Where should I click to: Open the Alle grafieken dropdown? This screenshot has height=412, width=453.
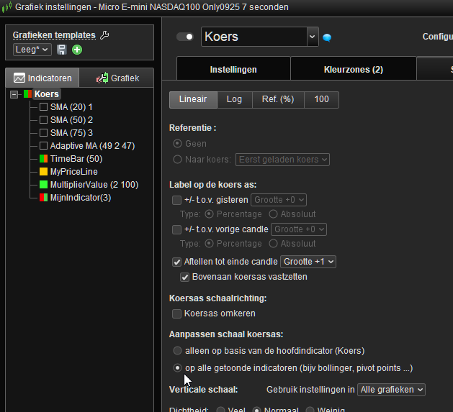(x=391, y=390)
